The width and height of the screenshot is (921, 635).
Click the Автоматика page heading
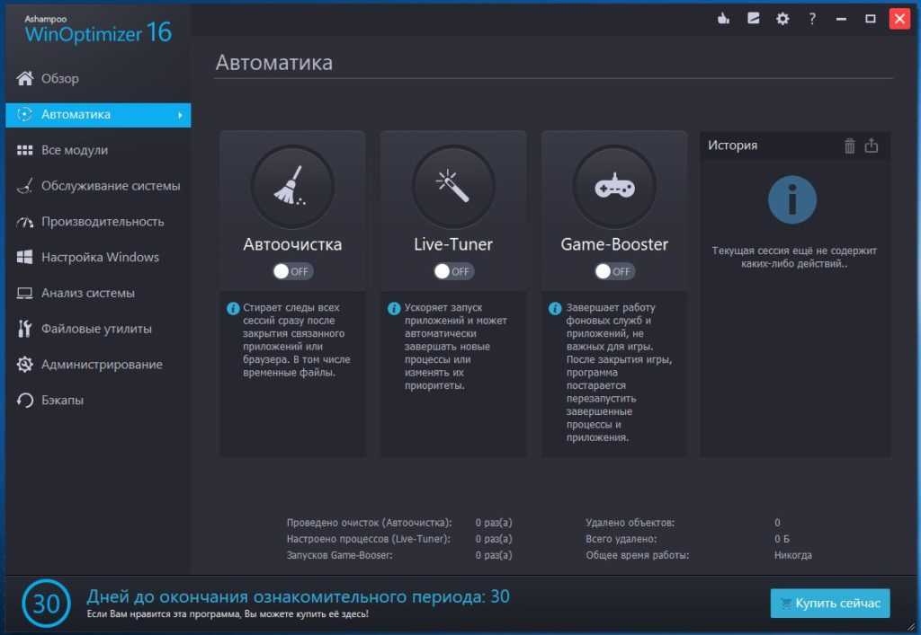pyautogui.click(x=274, y=62)
